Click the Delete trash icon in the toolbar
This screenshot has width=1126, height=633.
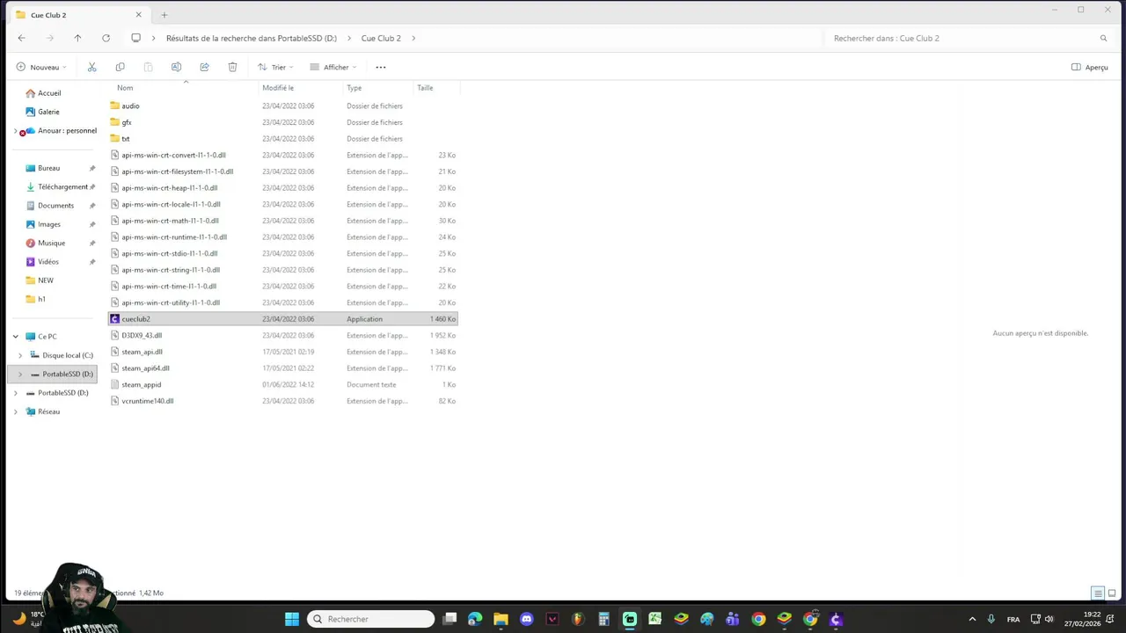tap(232, 67)
